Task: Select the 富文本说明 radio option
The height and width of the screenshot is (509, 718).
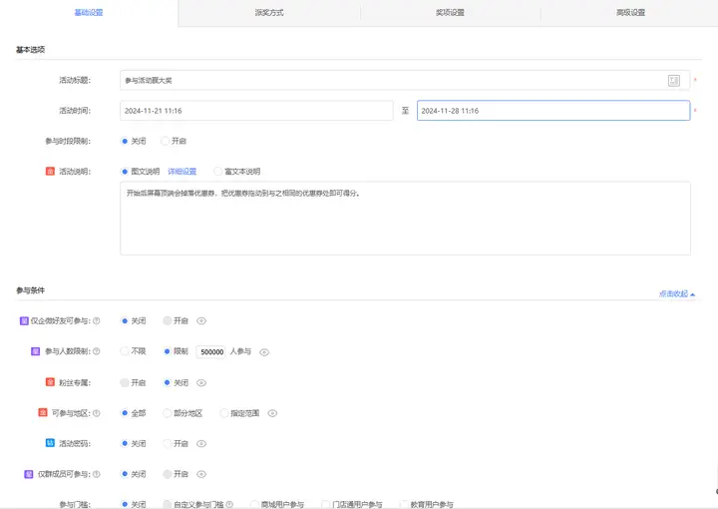Action: [x=218, y=172]
